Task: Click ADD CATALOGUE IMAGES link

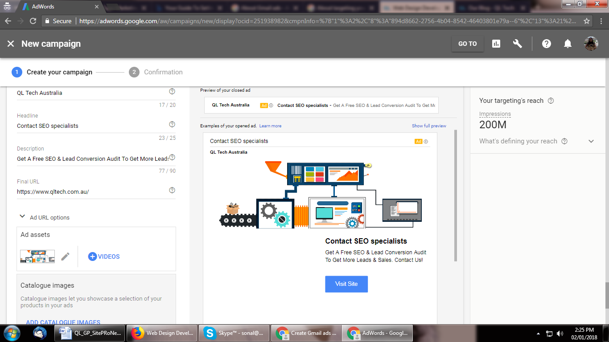Action: pyautogui.click(x=63, y=322)
